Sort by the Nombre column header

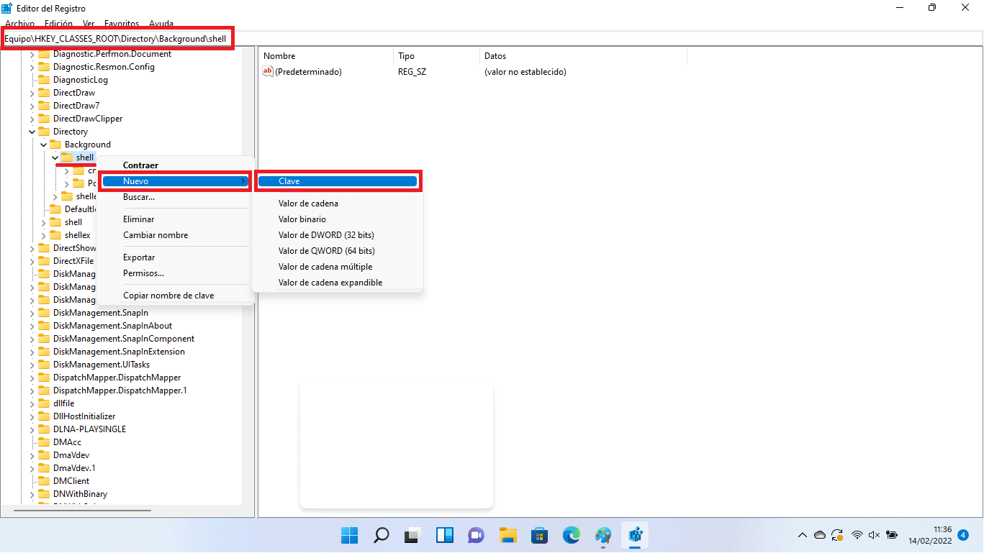click(326, 56)
